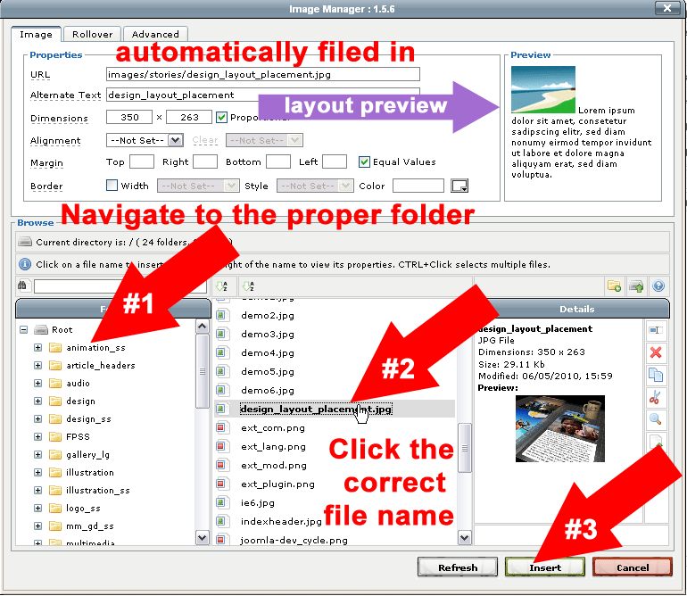This screenshot has height=596, width=687.
Task: Open the border Width dropdown
Action: point(198,186)
